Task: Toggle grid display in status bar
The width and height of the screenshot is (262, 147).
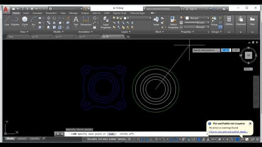Action: pos(129,139)
